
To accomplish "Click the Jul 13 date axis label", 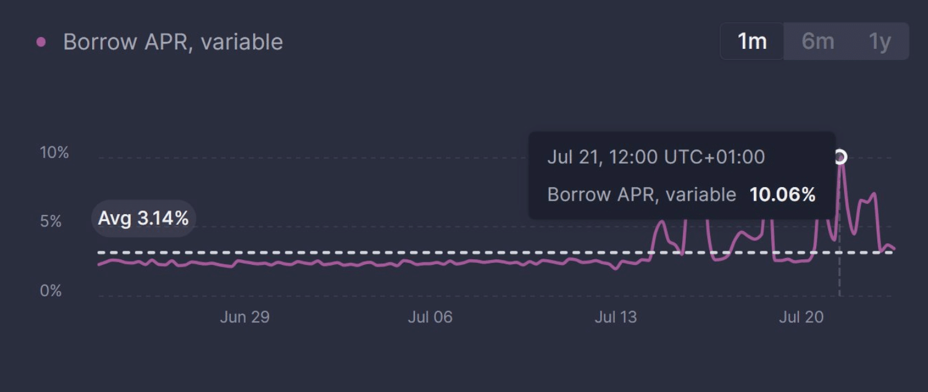I will (615, 317).
